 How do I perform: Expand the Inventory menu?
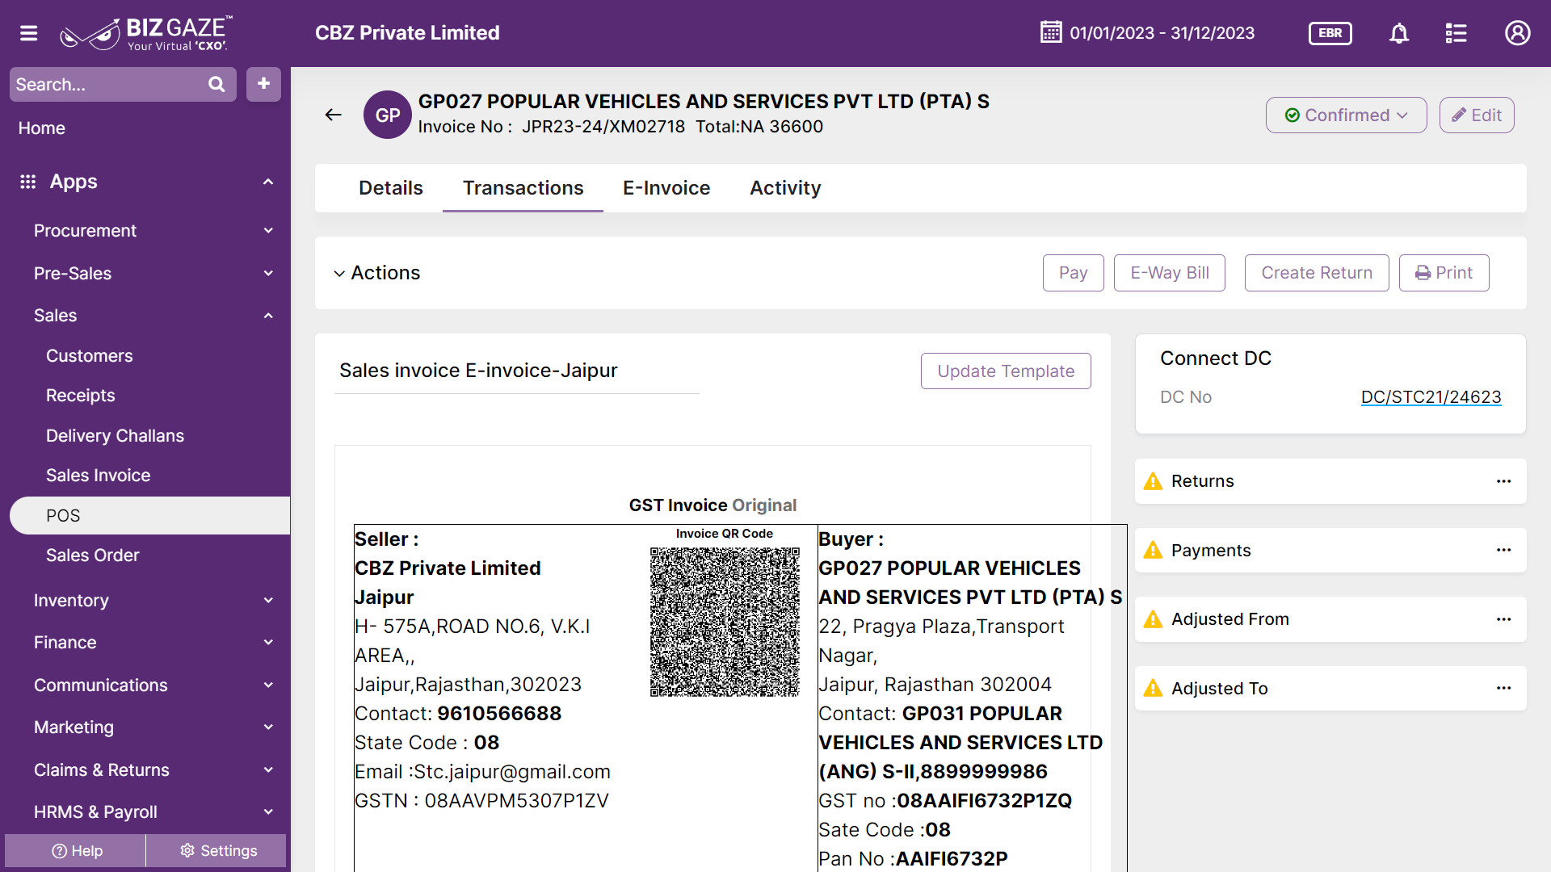[268, 601]
